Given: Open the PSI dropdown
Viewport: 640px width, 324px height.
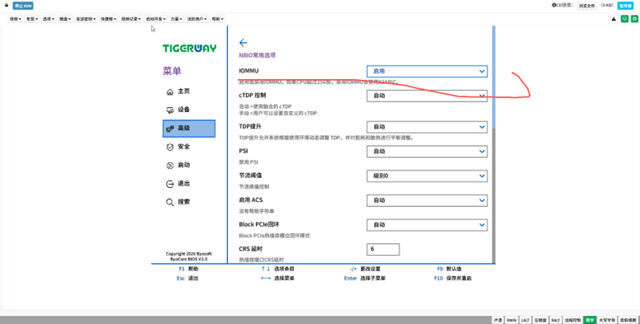Looking at the screenshot, I should click(x=427, y=151).
